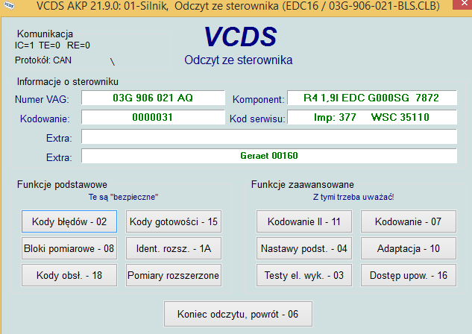The width and height of the screenshot is (472, 334).
Task: Click the 'Numer VAG:' label
Action: click(42, 99)
